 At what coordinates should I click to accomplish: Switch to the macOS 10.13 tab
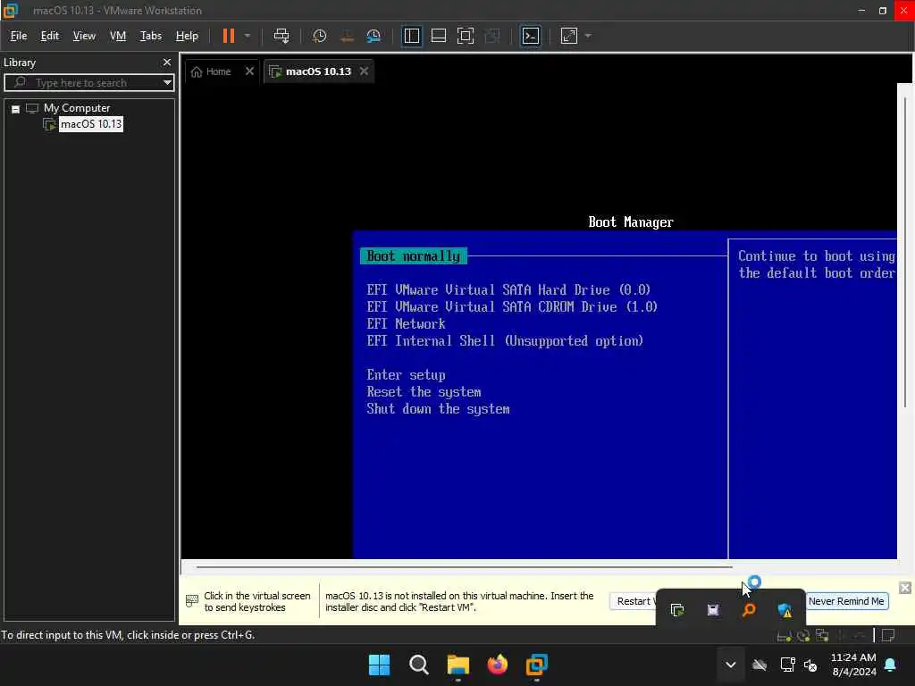310,71
